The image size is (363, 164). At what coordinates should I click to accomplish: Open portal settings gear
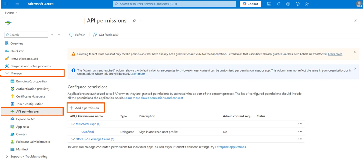point(288,4)
